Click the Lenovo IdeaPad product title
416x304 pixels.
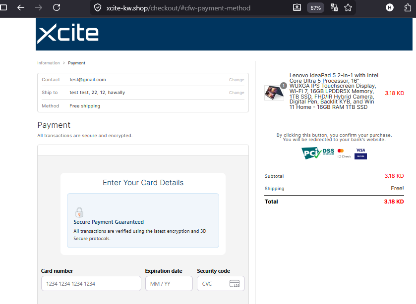334,91
